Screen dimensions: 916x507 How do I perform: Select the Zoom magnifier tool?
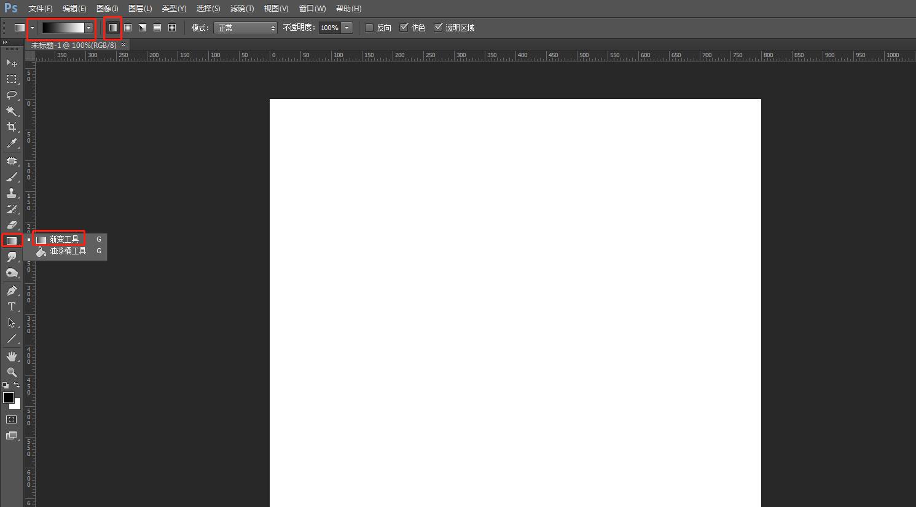tap(11, 372)
